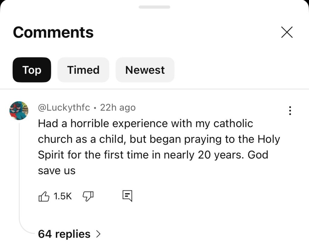Grab the sheet drag handle at top
Screen dimensions: 309x249
[x=154, y=7]
